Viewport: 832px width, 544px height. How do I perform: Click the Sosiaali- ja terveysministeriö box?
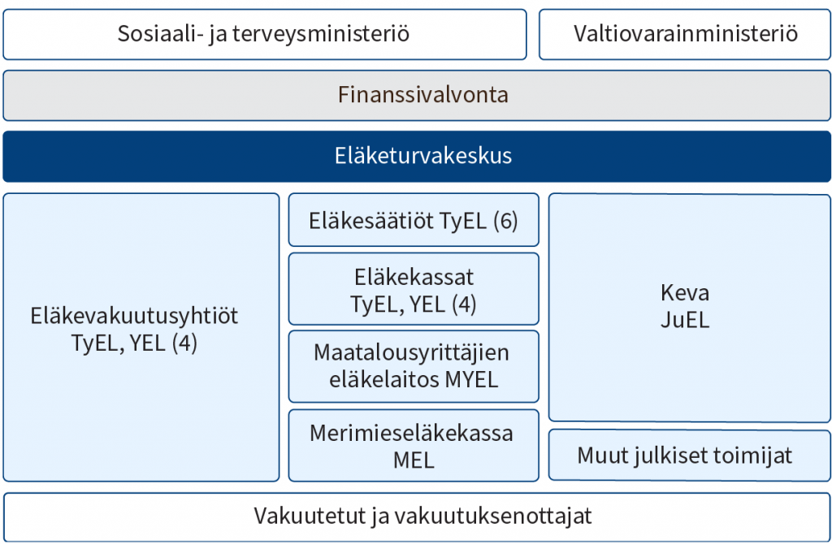265,34
